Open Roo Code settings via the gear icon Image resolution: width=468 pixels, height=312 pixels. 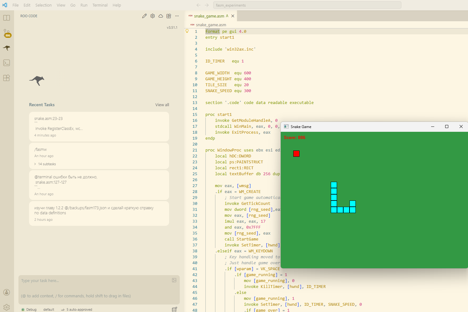click(152, 16)
